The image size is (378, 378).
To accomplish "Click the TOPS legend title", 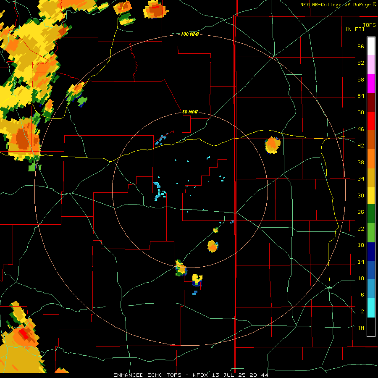I will pos(369,25).
